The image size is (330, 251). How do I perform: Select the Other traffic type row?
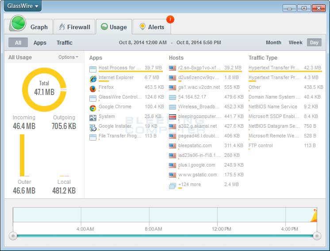tap(286, 87)
